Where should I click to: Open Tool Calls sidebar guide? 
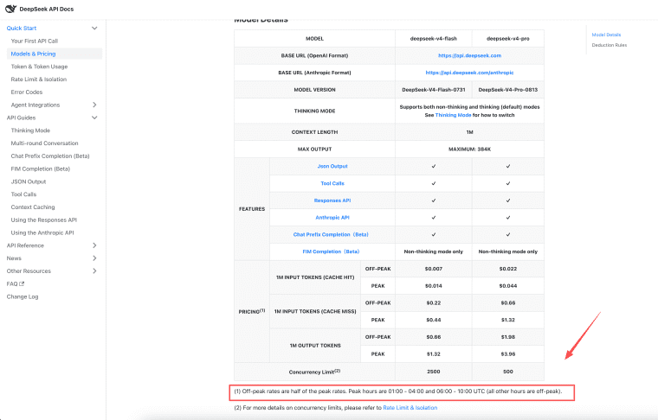coord(23,194)
